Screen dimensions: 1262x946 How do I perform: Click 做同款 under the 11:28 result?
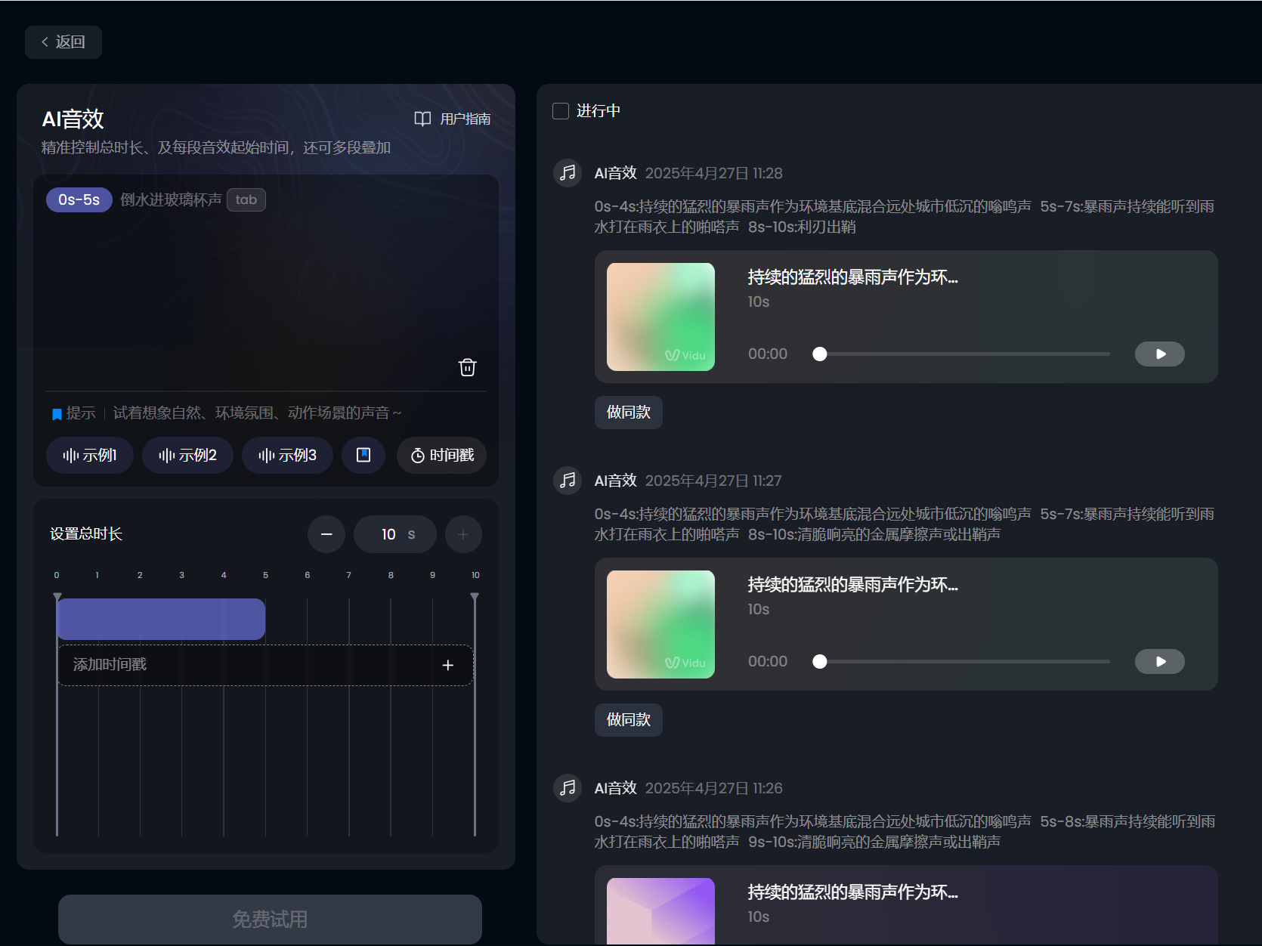[628, 413]
